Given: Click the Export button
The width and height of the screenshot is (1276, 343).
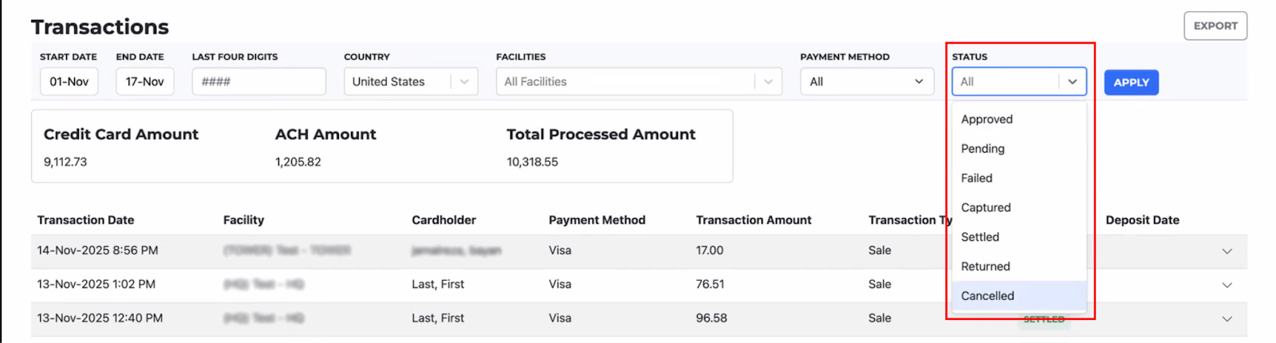Looking at the screenshot, I should (1215, 26).
